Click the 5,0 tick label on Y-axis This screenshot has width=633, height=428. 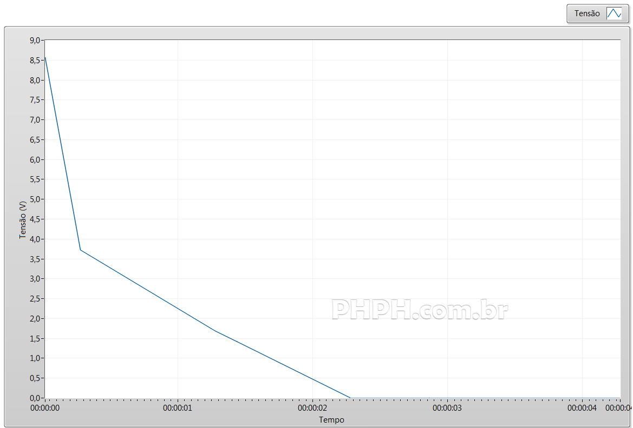click(x=35, y=199)
